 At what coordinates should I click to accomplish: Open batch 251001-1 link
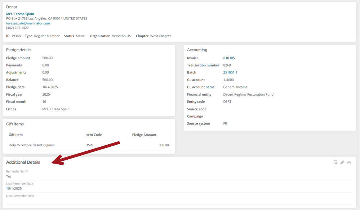coord(230,72)
